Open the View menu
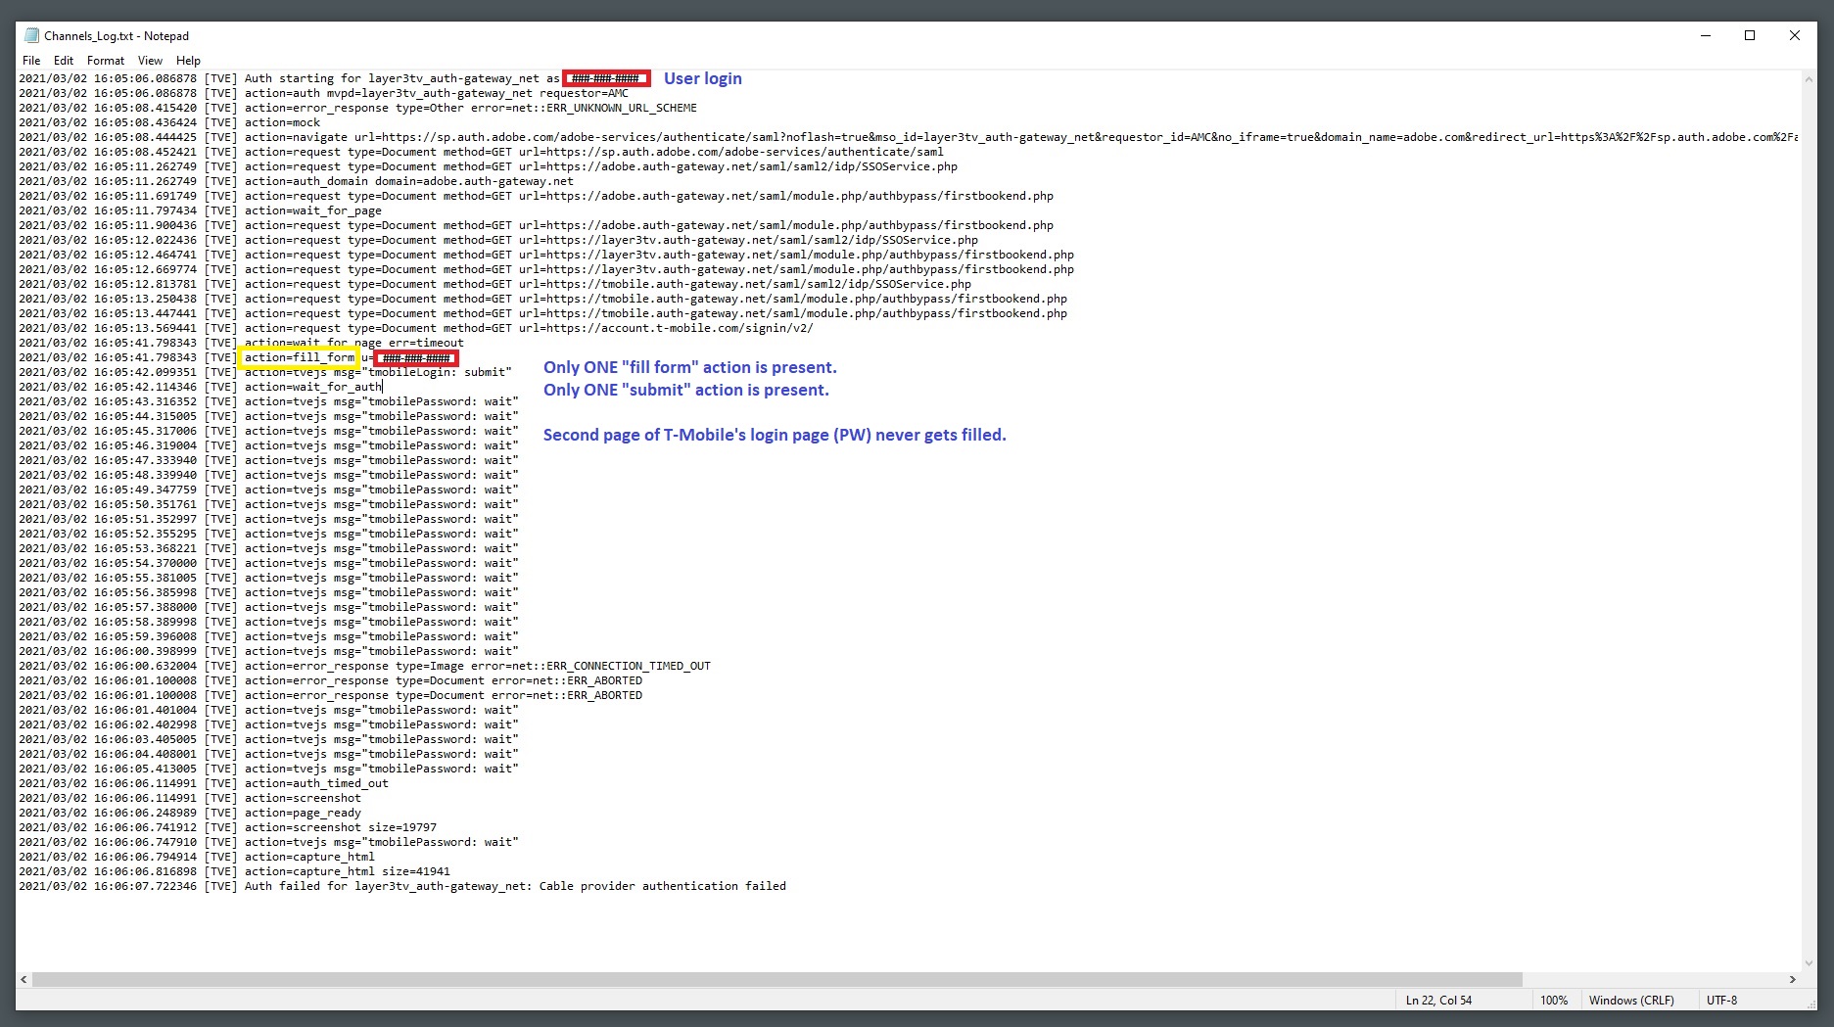The image size is (1834, 1027). [150, 61]
